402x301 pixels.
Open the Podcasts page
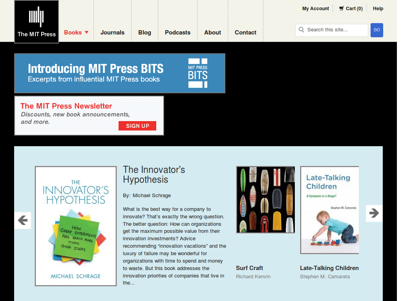[178, 33]
